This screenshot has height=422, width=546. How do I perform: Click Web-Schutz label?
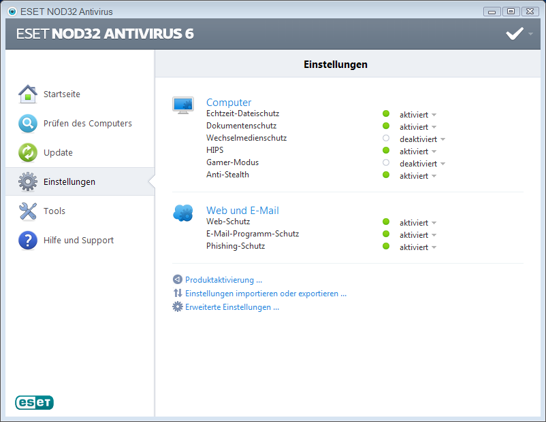pyautogui.click(x=228, y=222)
